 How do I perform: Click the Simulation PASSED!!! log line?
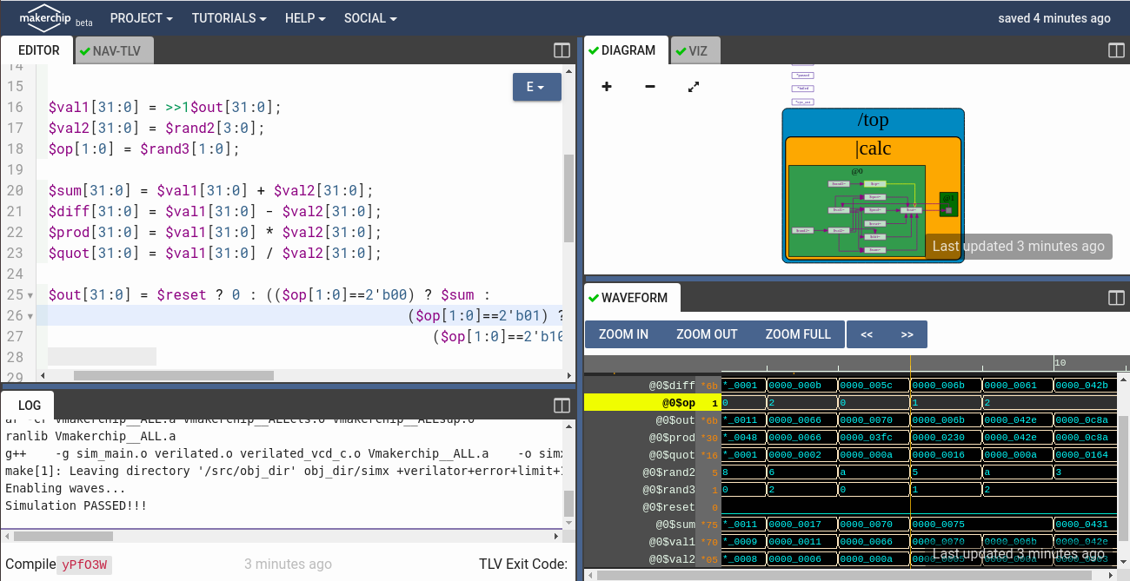point(76,505)
